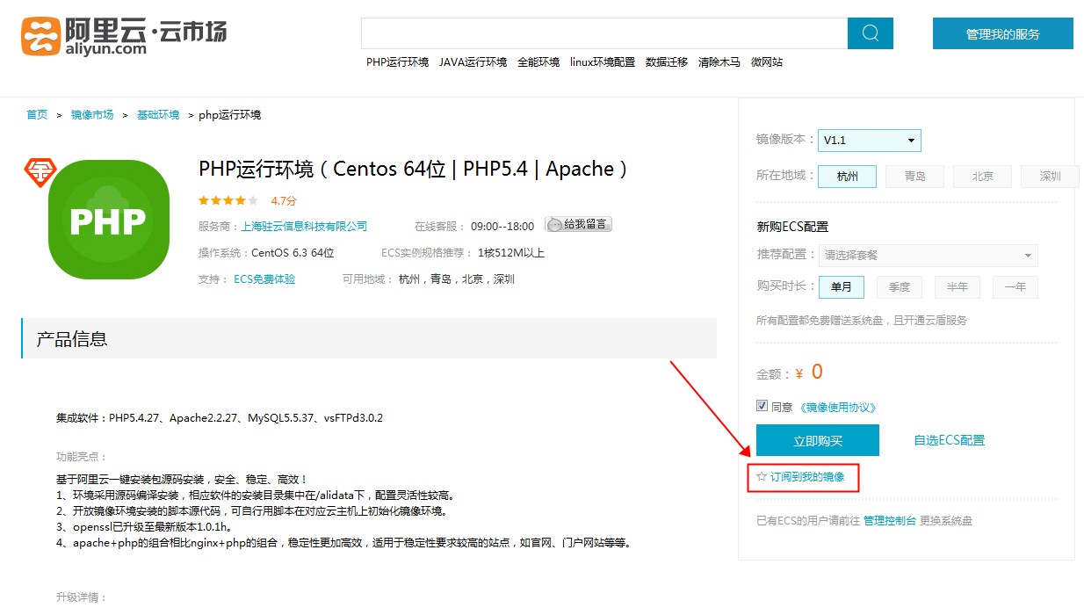The width and height of the screenshot is (1084, 615).
Task: Click the orange gold medal badge icon
Action: point(39,172)
